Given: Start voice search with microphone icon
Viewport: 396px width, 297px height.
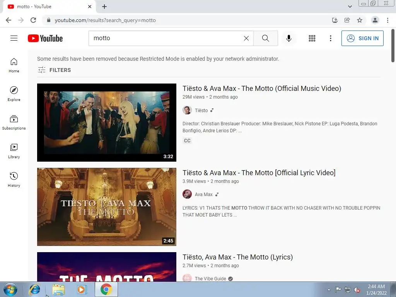Looking at the screenshot, I should coord(288,38).
